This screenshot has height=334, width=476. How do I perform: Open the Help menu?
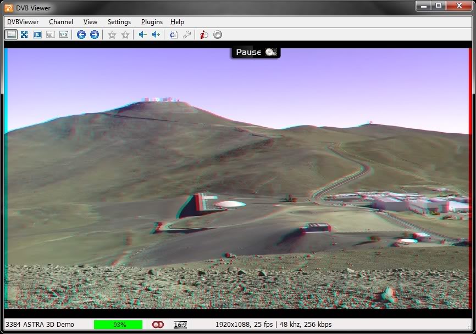point(177,22)
